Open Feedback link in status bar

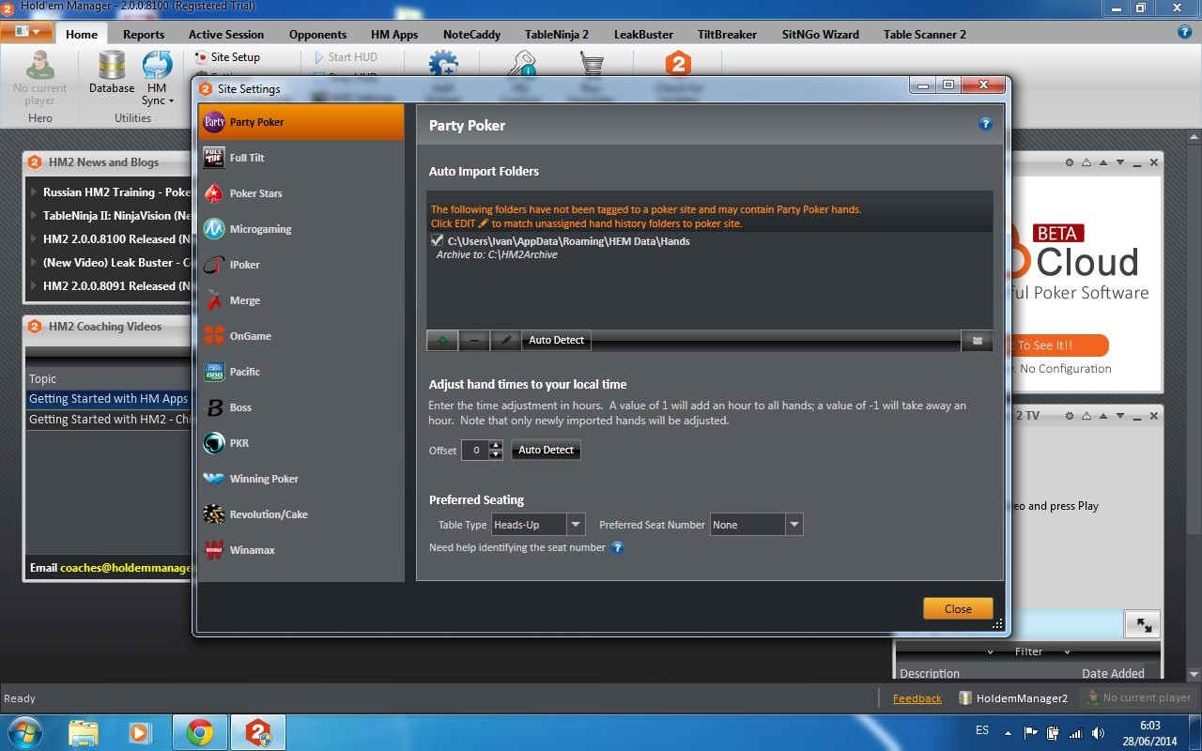coord(917,698)
